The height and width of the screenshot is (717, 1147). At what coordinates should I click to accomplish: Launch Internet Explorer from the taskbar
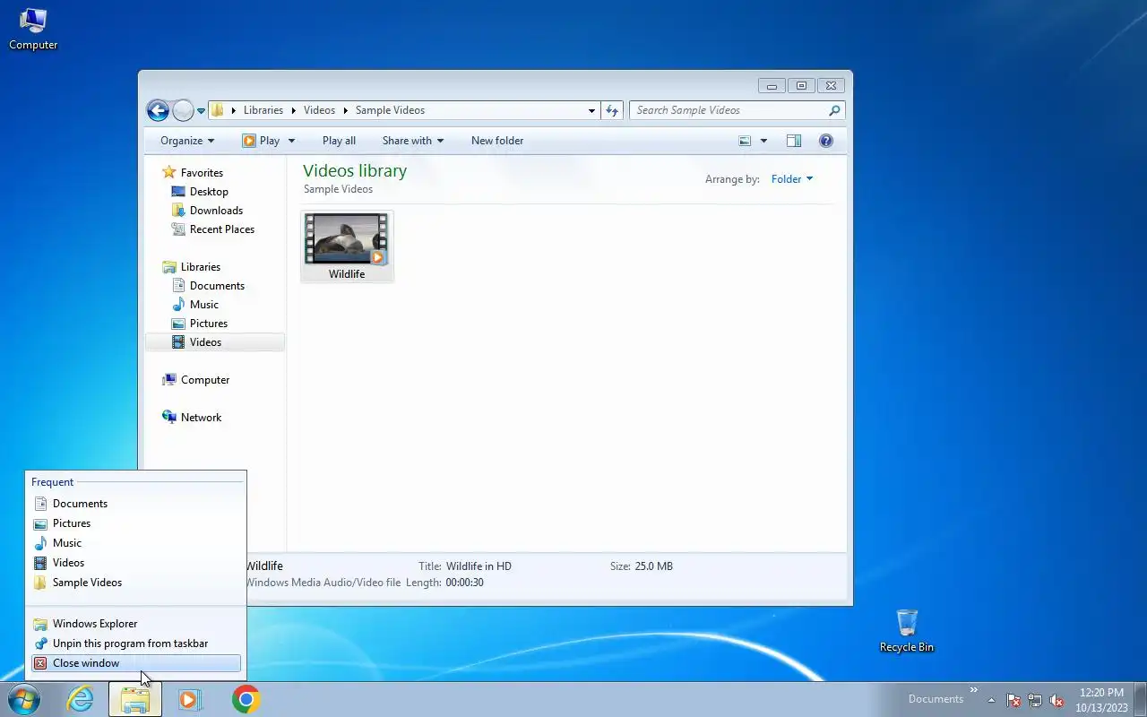tap(81, 699)
